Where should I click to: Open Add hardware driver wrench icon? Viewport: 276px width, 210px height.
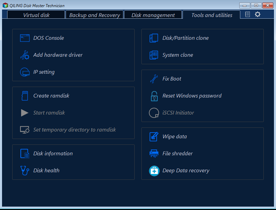[25, 55]
